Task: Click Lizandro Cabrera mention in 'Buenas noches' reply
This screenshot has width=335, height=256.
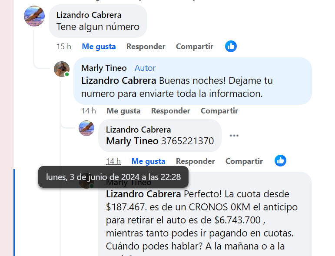Action: 119,80
